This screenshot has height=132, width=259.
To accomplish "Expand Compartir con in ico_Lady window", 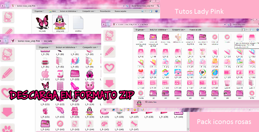I will 90,47.
